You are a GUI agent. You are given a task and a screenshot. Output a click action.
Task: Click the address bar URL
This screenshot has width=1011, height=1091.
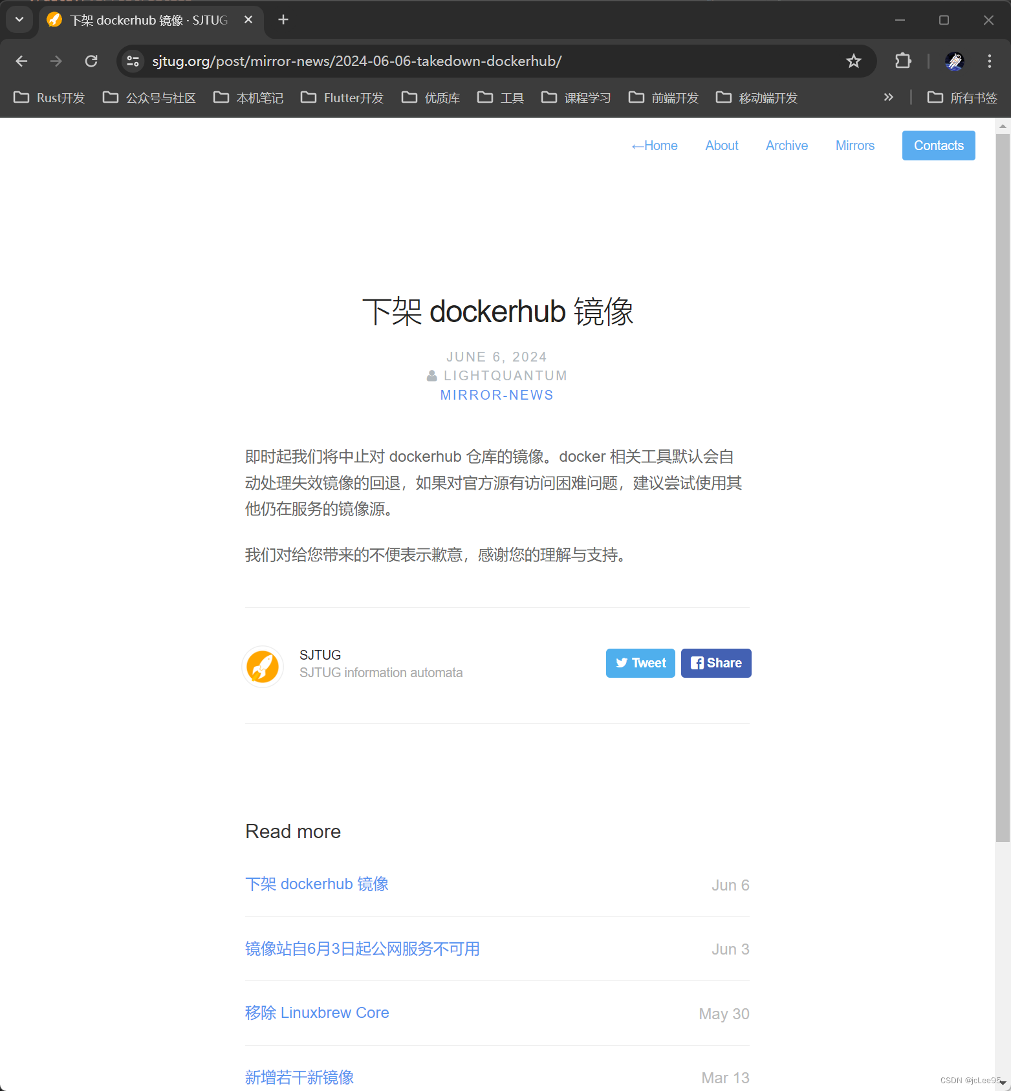[x=356, y=61]
